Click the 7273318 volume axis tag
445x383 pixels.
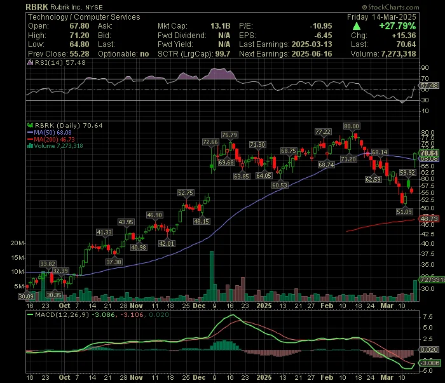point(432,280)
